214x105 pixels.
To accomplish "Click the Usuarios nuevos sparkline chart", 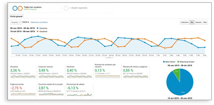I will [x=51, y=77].
